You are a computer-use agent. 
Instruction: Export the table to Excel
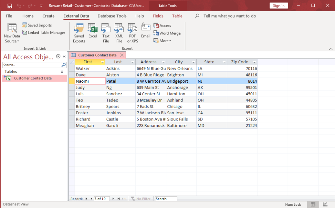pyautogui.click(x=92, y=32)
